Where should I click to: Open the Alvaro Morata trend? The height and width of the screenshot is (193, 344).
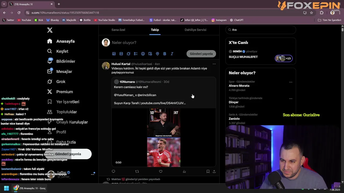[x=239, y=86]
